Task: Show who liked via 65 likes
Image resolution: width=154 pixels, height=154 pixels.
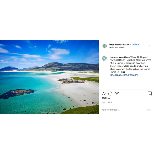Action: click(106, 98)
